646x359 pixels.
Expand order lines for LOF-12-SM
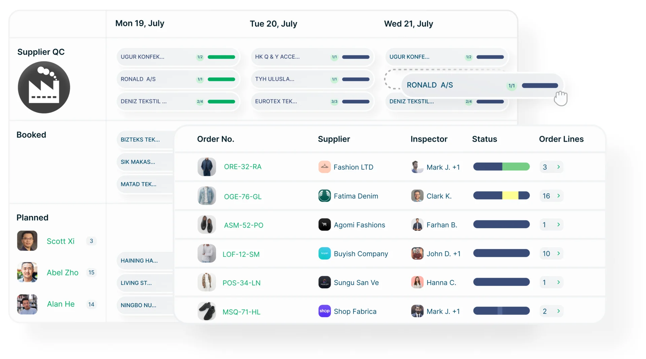(559, 253)
